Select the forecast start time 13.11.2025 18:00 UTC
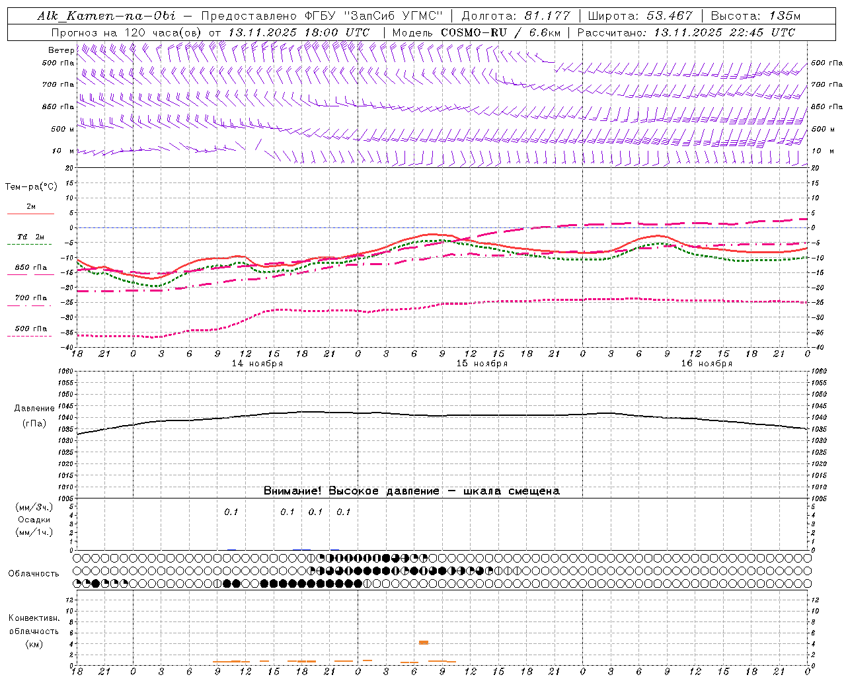Viewport: 846px width, 677px height. pos(299,32)
